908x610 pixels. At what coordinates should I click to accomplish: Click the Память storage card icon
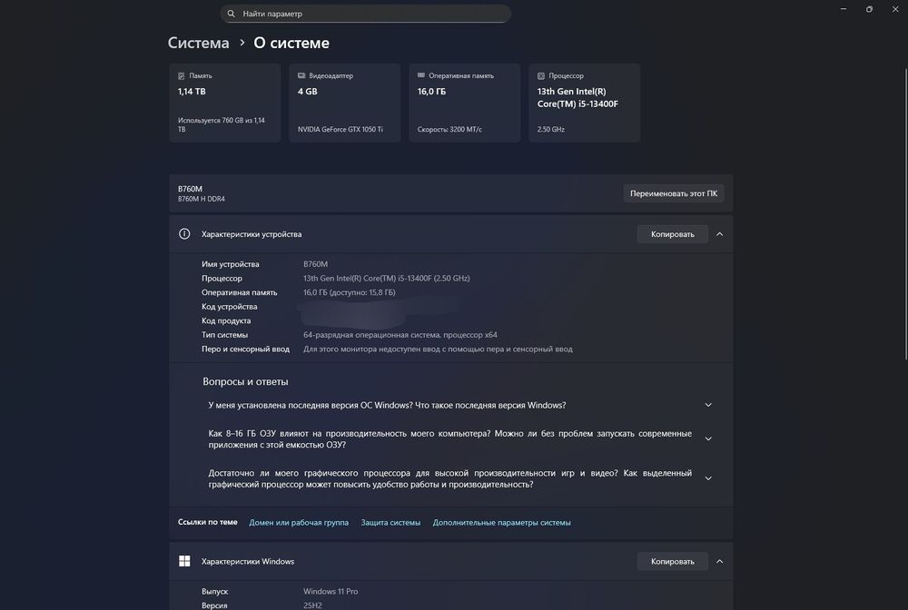point(182,76)
